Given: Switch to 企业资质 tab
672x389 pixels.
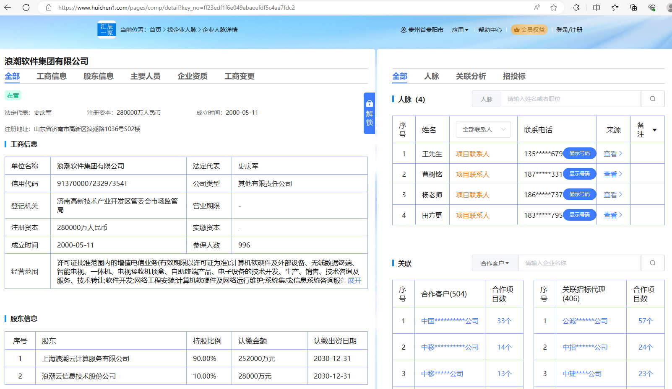Looking at the screenshot, I should tap(193, 76).
